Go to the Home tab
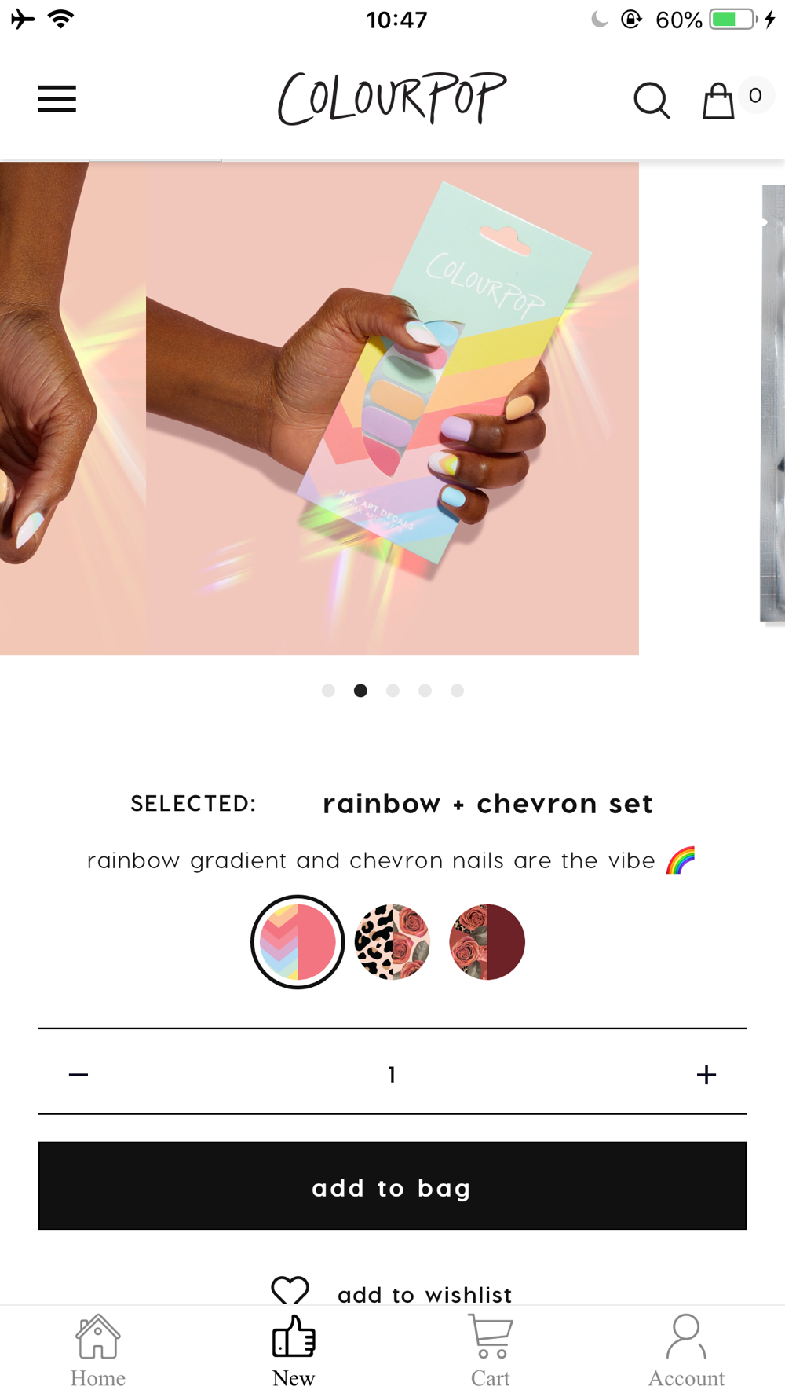785x1397 pixels. click(97, 1351)
